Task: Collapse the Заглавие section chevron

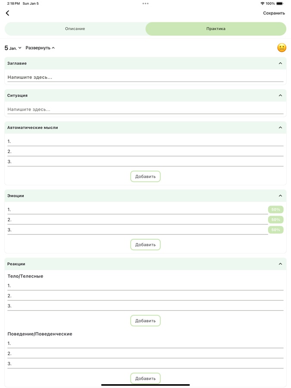Action: click(280, 63)
